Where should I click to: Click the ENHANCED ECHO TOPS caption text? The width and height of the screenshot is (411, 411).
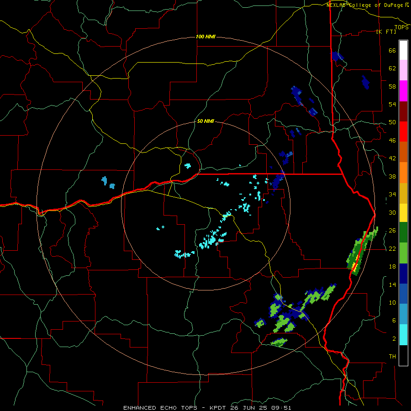tap(160, 408)
